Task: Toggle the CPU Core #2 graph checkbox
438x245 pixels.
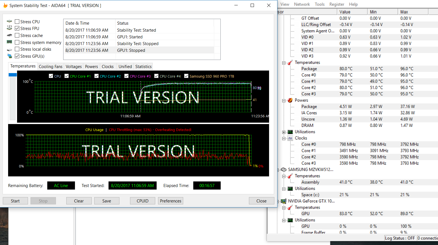Action: [x=96, y=76]
